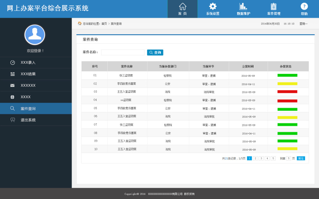Select XXXX sidebar menu item
Screen dimensions: 319x199
36,97
